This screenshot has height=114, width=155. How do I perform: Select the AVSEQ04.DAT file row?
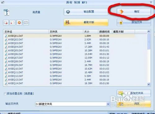[x=69, y=47]
